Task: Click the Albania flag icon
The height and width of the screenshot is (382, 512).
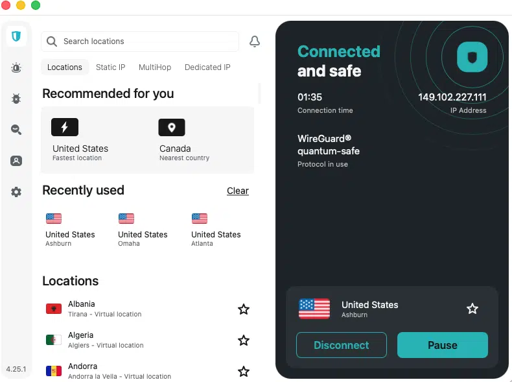Action: tap(54, 309)
